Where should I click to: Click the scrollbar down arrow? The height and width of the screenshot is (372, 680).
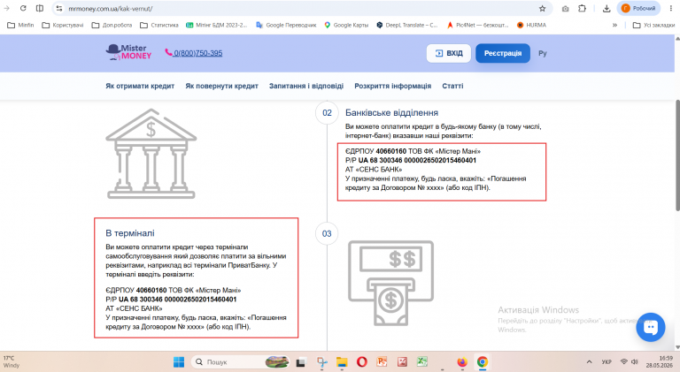tap(677, 347)
